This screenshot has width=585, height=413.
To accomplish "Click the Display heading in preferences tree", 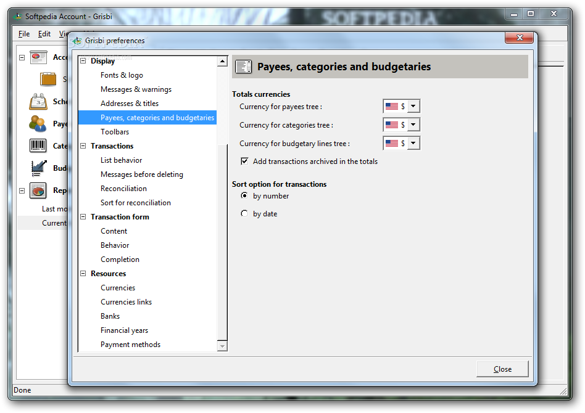I will [102, 61].
